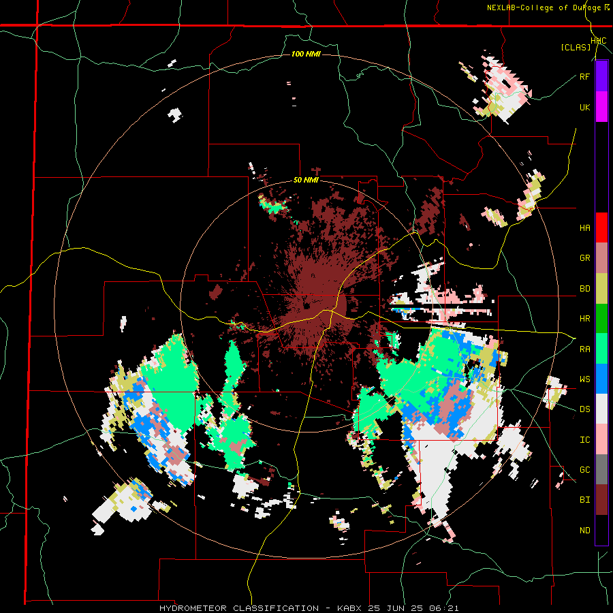Click the HA legend label

(x=584, y=228)
